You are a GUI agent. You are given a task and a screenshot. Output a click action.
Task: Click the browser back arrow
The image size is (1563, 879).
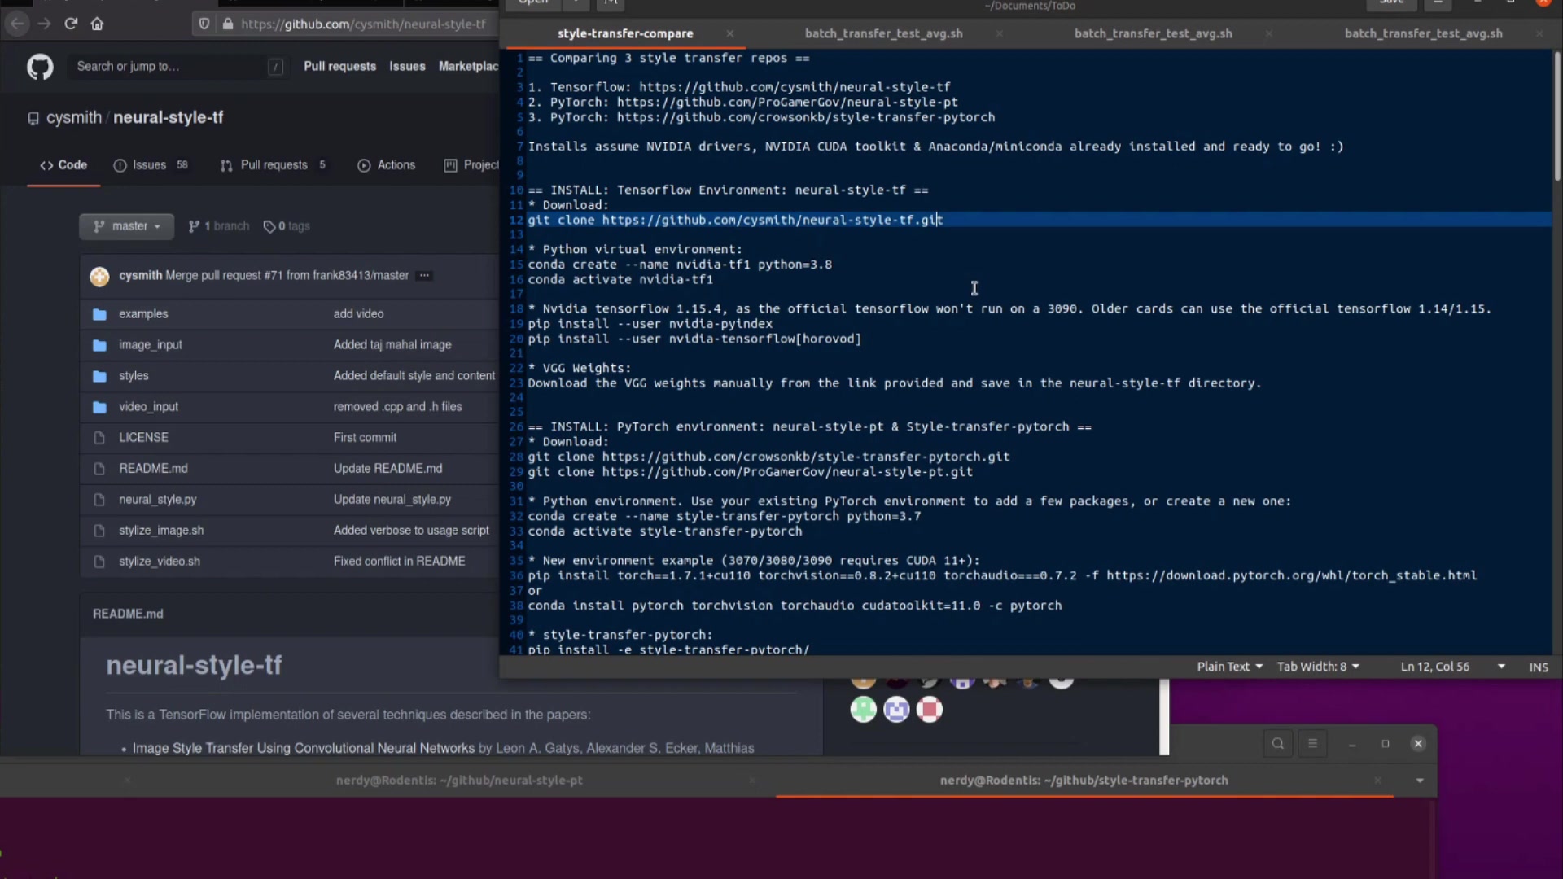(17, 24)
